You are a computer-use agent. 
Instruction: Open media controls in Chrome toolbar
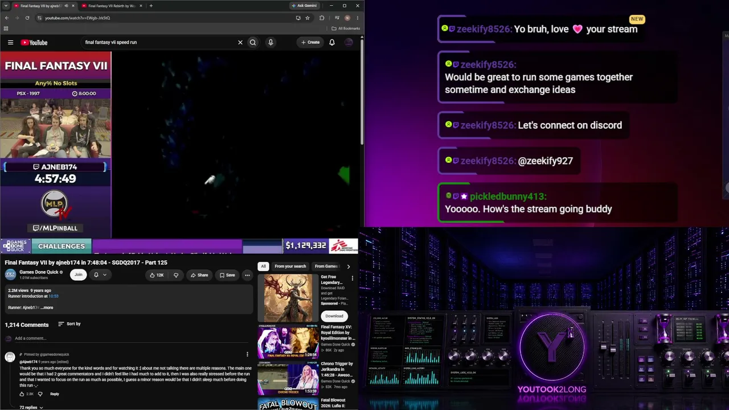(337, 18)
